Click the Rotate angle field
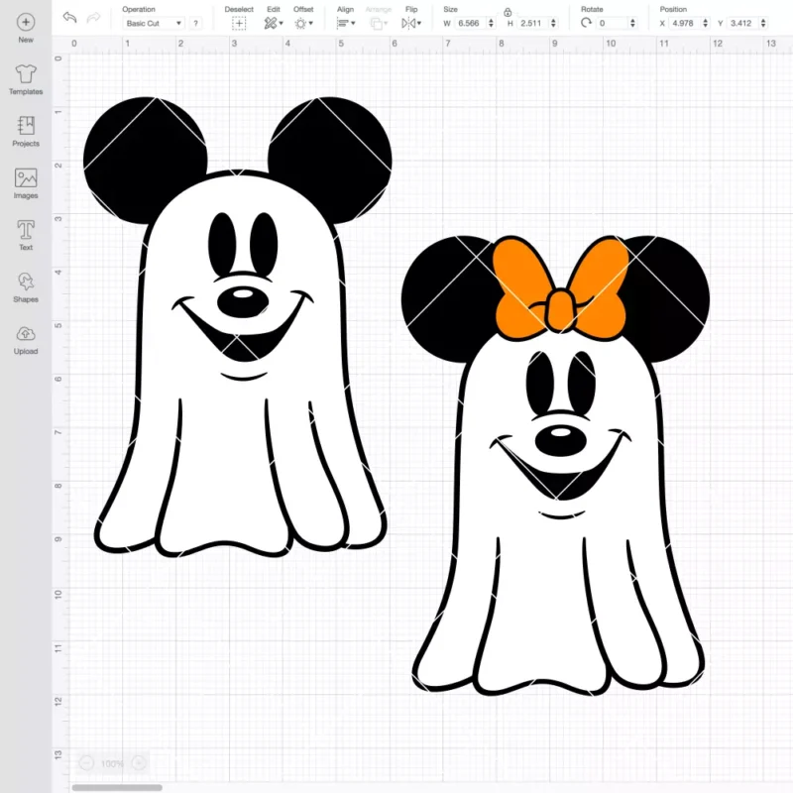This screenshot has height=793, width=793. click(613, 23)
